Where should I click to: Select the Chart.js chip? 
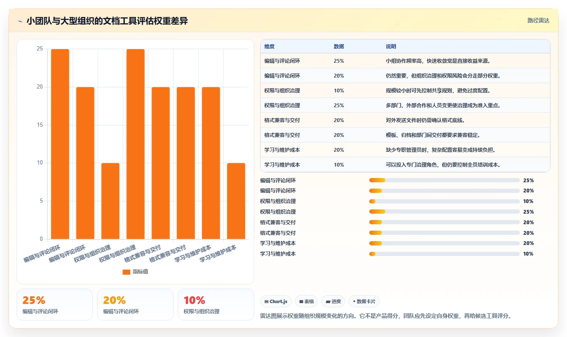276,301
